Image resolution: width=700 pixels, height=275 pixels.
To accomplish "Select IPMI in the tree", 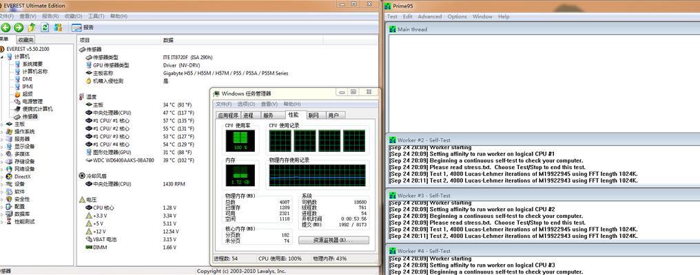I will [x=28, y=87].
